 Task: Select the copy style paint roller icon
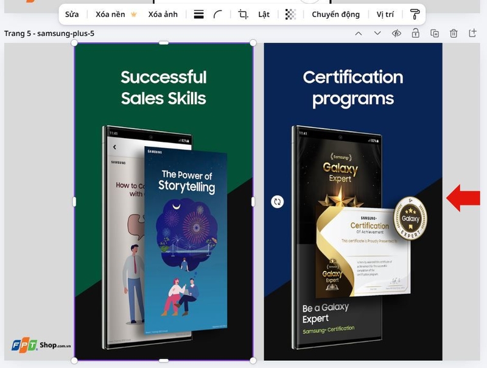point(415,14)
